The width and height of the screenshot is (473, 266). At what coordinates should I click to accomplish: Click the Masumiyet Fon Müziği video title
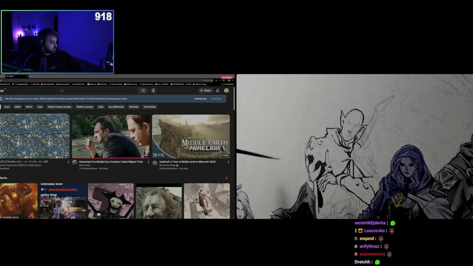pos(111,162)
